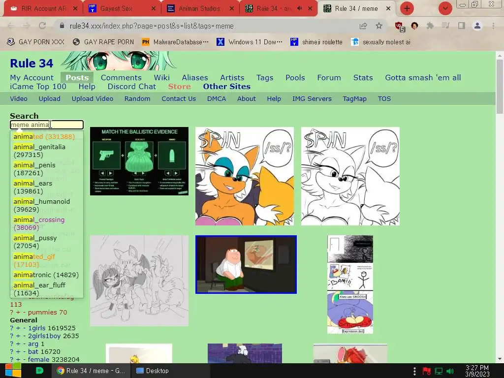Open the Comments page
Viewport: 504px width, 378px height.
coord(121,77)
